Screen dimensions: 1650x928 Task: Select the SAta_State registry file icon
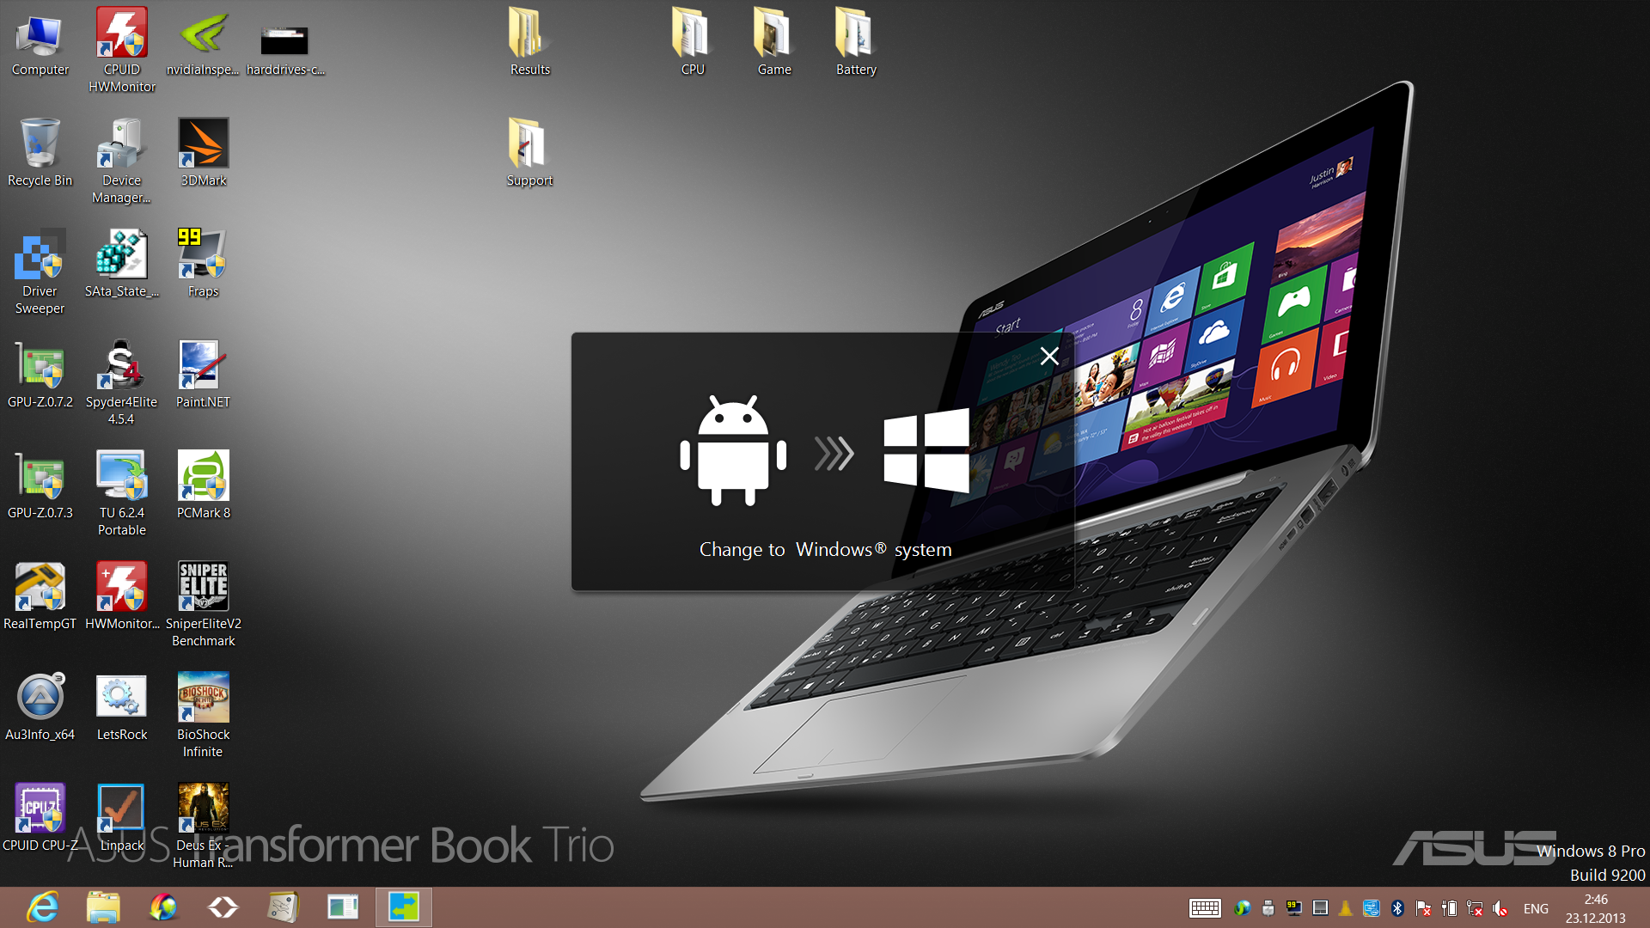(121, 265)
